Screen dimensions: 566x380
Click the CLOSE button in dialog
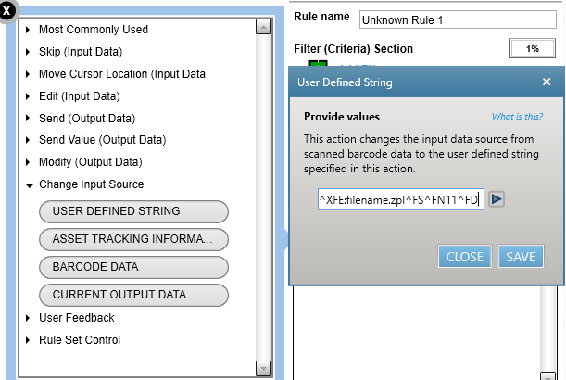point(465,257)
